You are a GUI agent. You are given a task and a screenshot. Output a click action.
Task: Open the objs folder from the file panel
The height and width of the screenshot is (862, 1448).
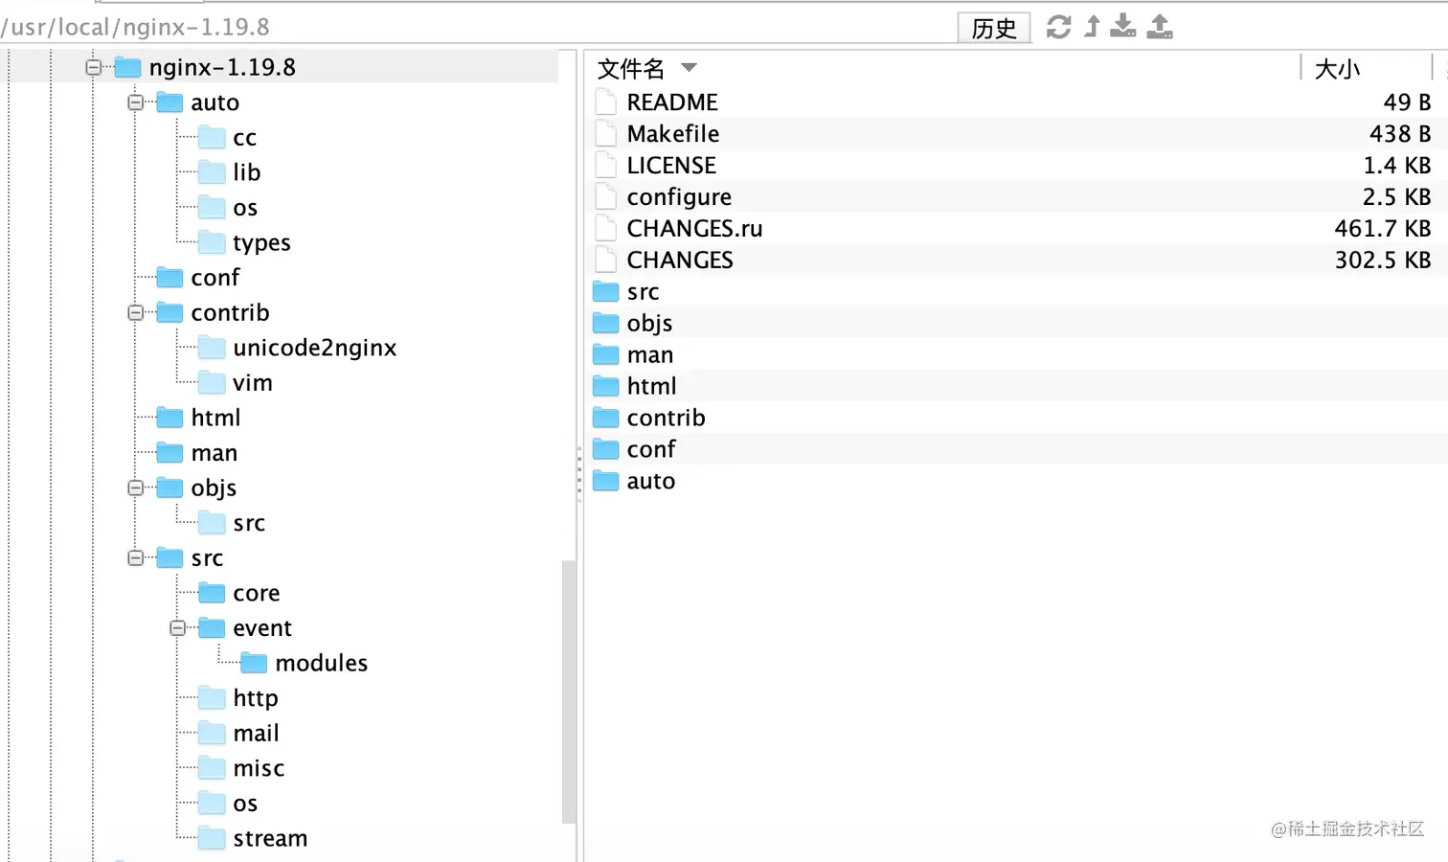tap(649, 323)
